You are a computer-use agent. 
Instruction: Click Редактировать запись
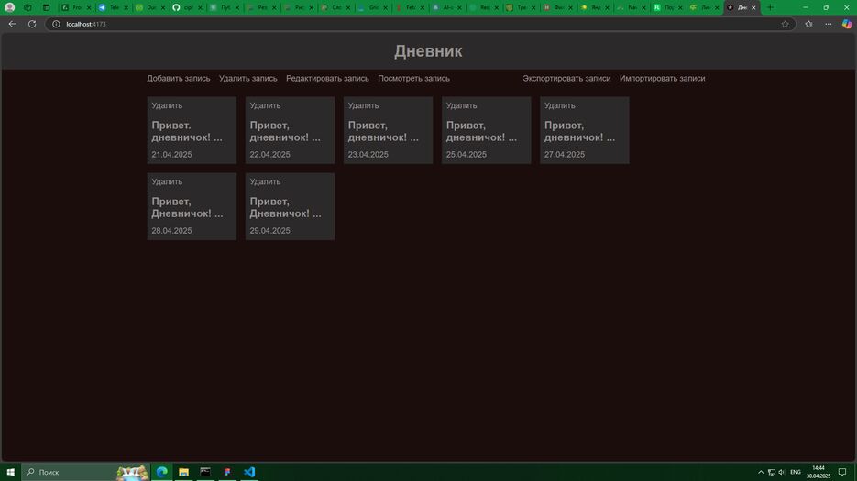click(327, 78)
